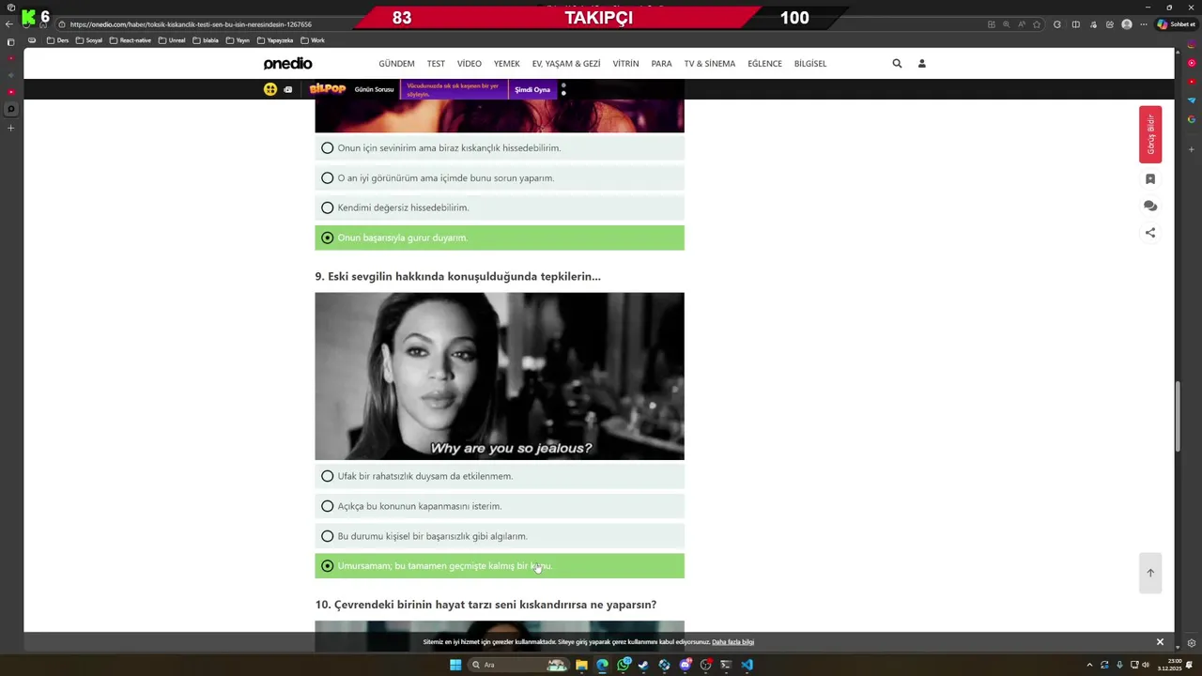Open the BİLGİSEL menu link
Viewport: 1202px width, 676px height.
(810, 64)
